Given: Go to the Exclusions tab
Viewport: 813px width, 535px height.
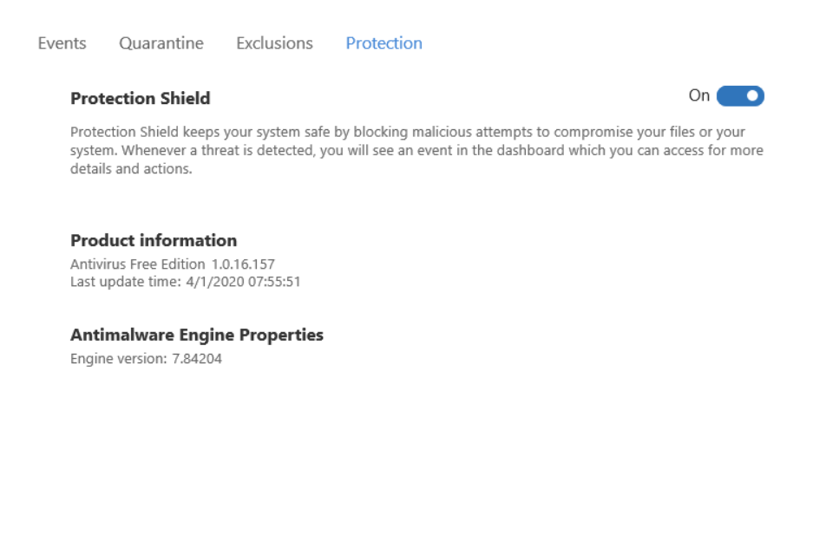Looking at the screenshot, I should 274,43.
